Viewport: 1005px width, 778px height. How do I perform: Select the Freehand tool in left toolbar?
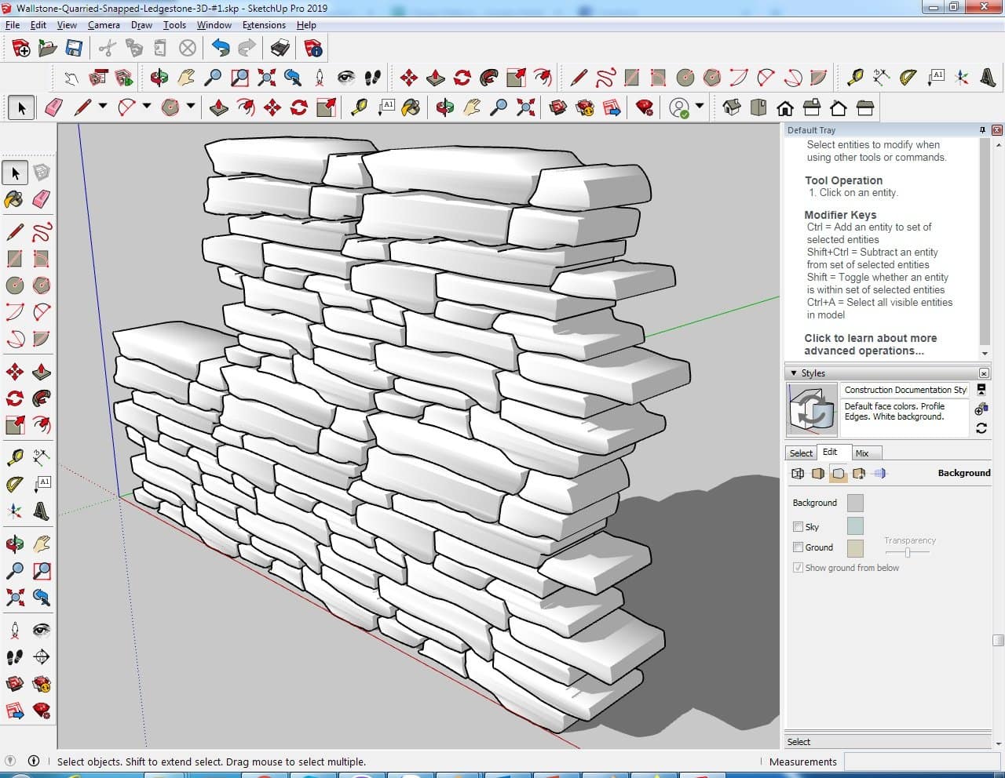click(x=42, y=232)
